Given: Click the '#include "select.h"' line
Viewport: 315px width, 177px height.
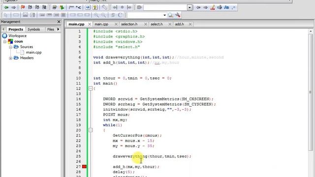Looking at the screenshot, I should coord(117,47).
